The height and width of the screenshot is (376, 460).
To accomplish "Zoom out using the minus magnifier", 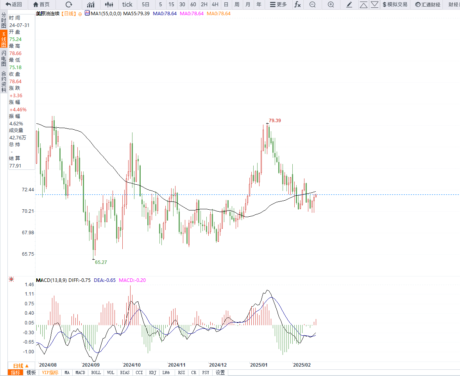I will click(312, 5).
